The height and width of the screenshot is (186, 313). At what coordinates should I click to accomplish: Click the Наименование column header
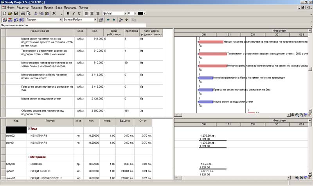(40, 33)
